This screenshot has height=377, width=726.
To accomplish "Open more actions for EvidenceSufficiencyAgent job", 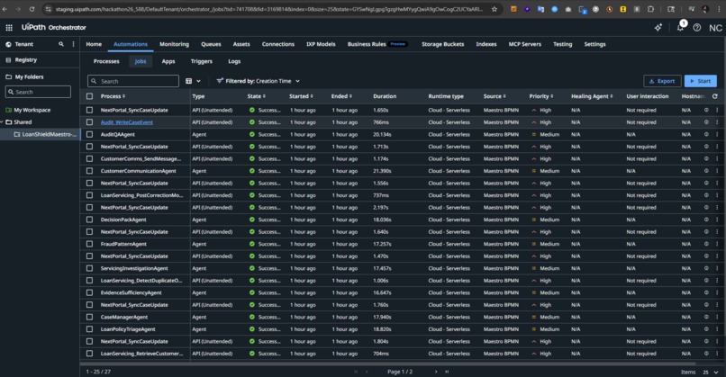I will [x=717, y=292].
